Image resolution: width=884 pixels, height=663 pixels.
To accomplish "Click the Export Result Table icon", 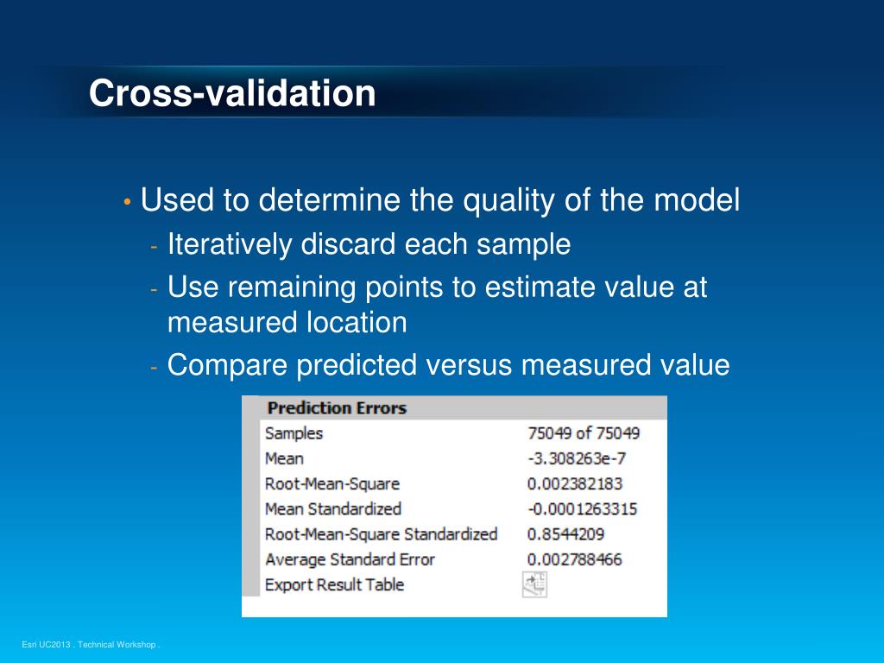I will (534, 584).
